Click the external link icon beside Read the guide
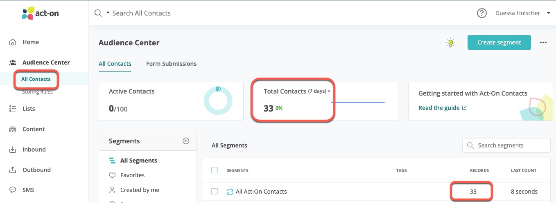Image resolution: width=556 pixels, height=203 pixels. click(464, 108)
